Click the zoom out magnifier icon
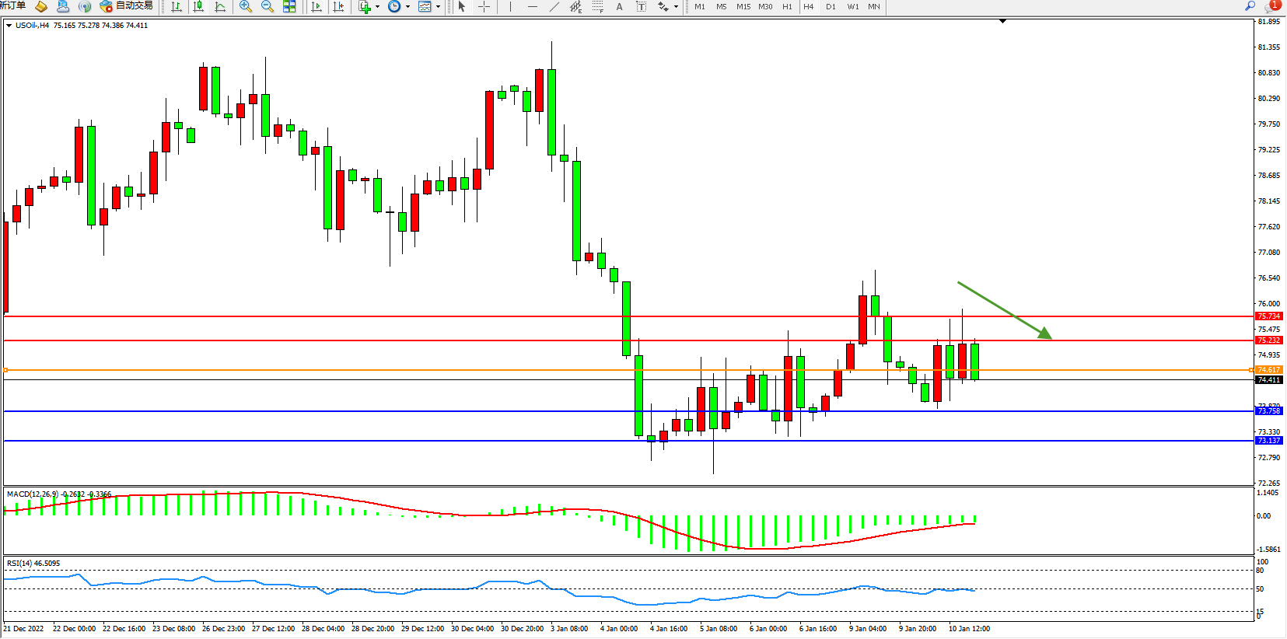The width and height of the screenshot is (1287, 639). point(268,7)
